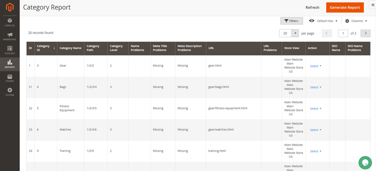Screen dimensions: 376x171
Task: Sort by URL Problems column header
Action: pos(272,48)
